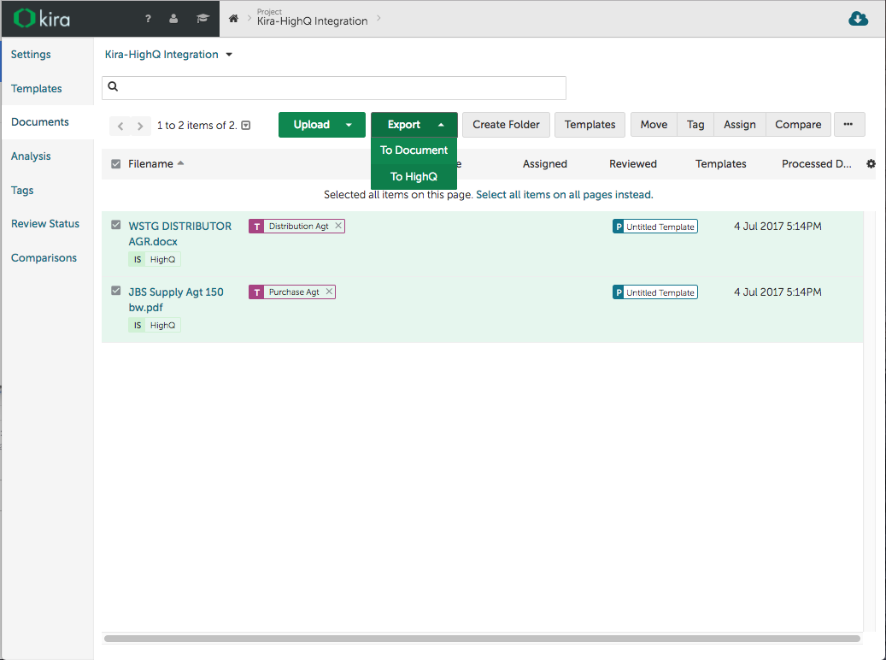Go to home via house icon
This screenshot has height=660, width=886.
[x=233, y=19]
